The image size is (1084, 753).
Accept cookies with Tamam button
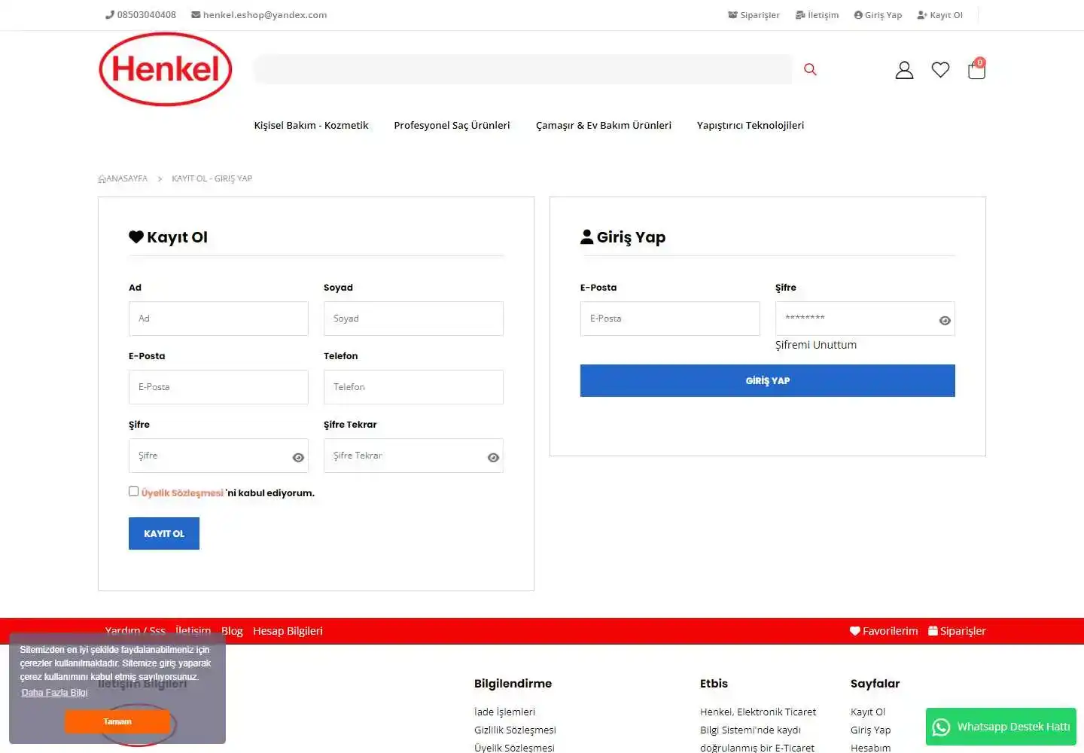117,721
